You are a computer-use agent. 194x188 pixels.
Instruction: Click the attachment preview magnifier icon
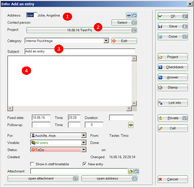click(x=136, y=171)
